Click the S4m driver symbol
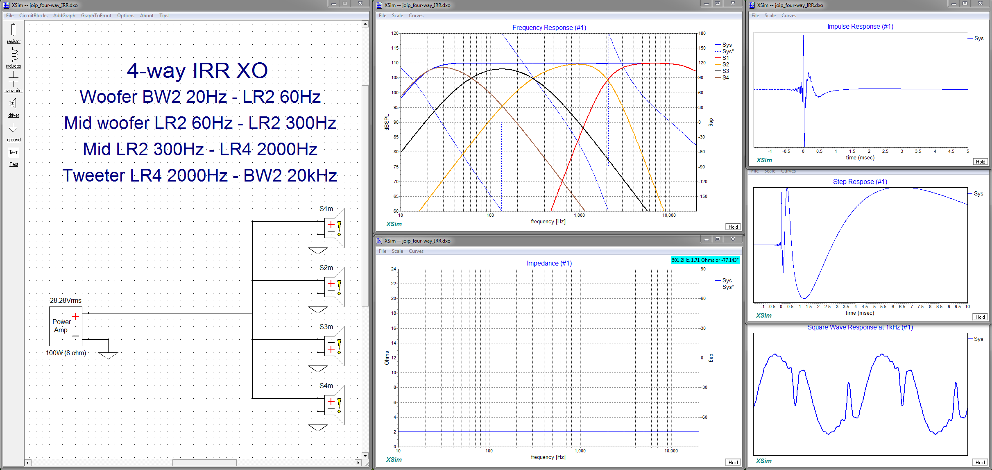The width and height of the screenshot is (992, 470). (334, 405)
